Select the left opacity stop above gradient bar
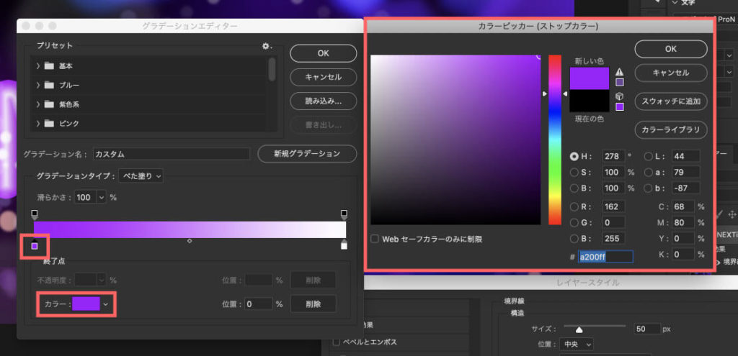 point(35,214)
